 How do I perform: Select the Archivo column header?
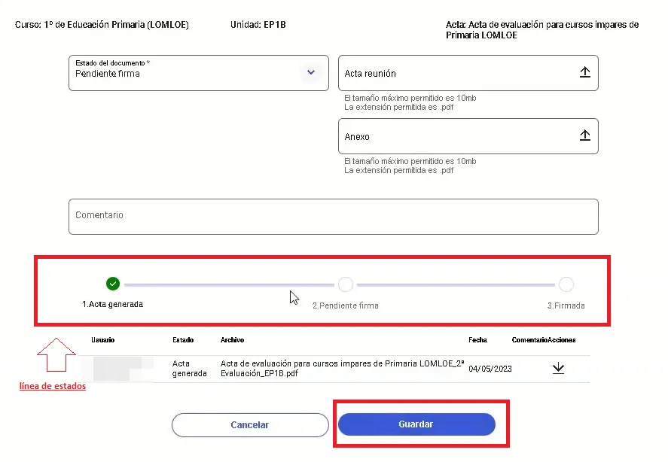coord(233,339)
